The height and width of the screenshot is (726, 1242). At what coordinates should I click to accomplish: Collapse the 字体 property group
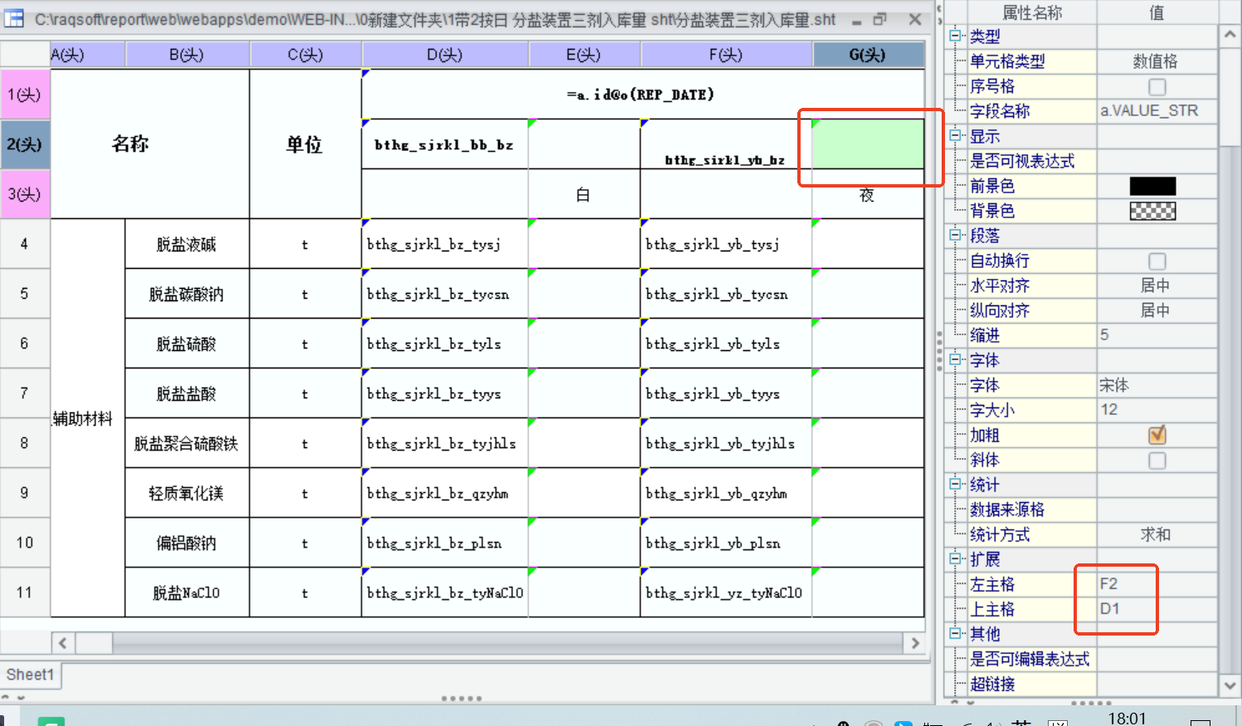955,359
